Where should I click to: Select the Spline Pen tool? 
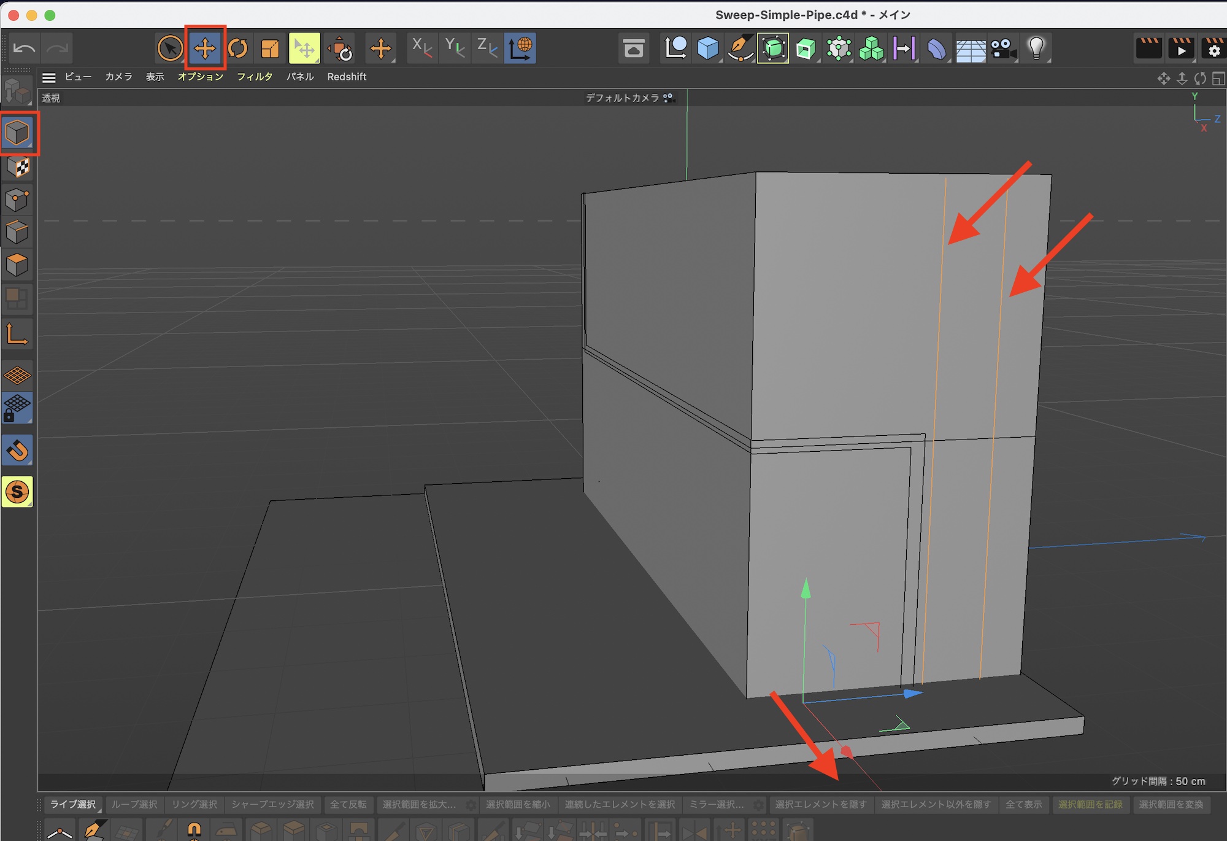click(x=740, y=48)
